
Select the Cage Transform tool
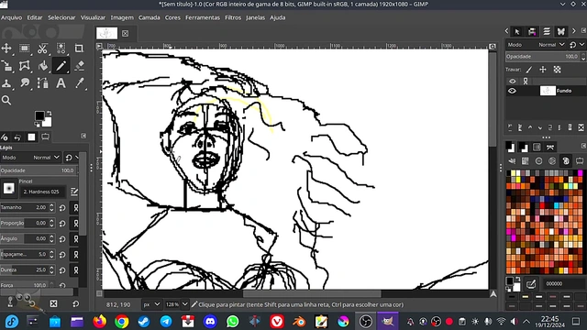(25, 66)
